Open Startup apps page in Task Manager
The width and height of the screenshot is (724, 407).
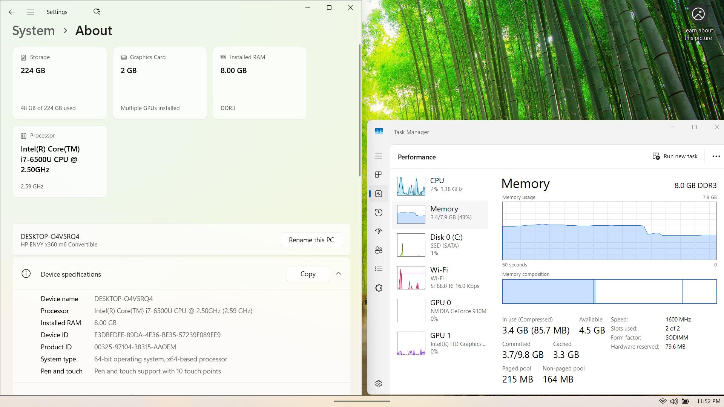(379, 231)
